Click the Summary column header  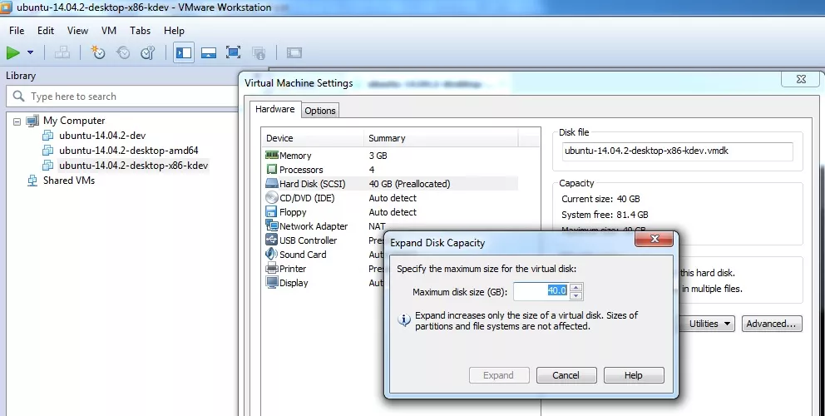click(x=441, y=138)
